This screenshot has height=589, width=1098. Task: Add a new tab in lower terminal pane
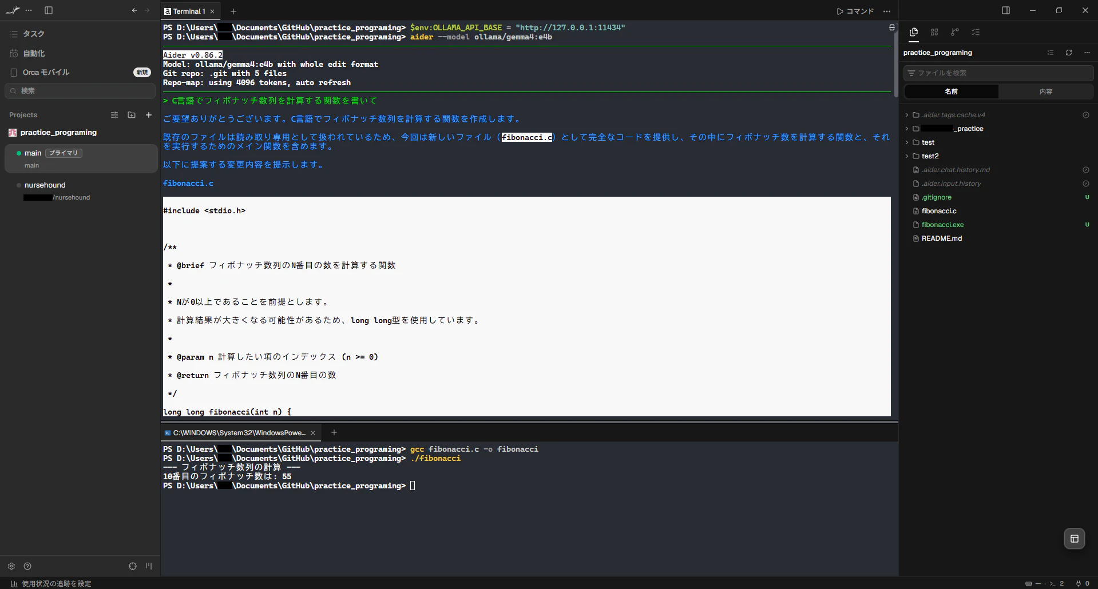[x=334, y=432]
